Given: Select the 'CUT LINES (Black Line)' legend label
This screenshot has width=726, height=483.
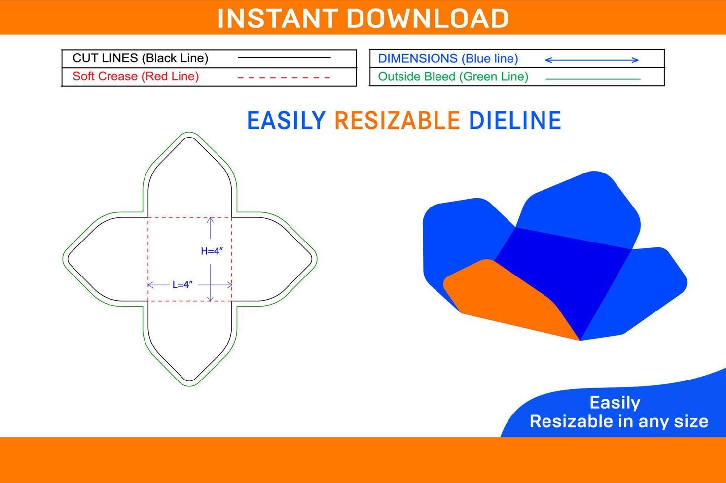Looking at the screenshot, I should pos(141,58).
